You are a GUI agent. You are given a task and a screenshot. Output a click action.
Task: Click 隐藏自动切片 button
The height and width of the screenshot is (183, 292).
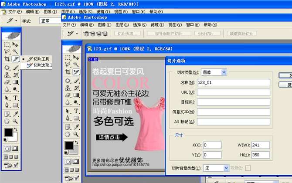point(242,34)
